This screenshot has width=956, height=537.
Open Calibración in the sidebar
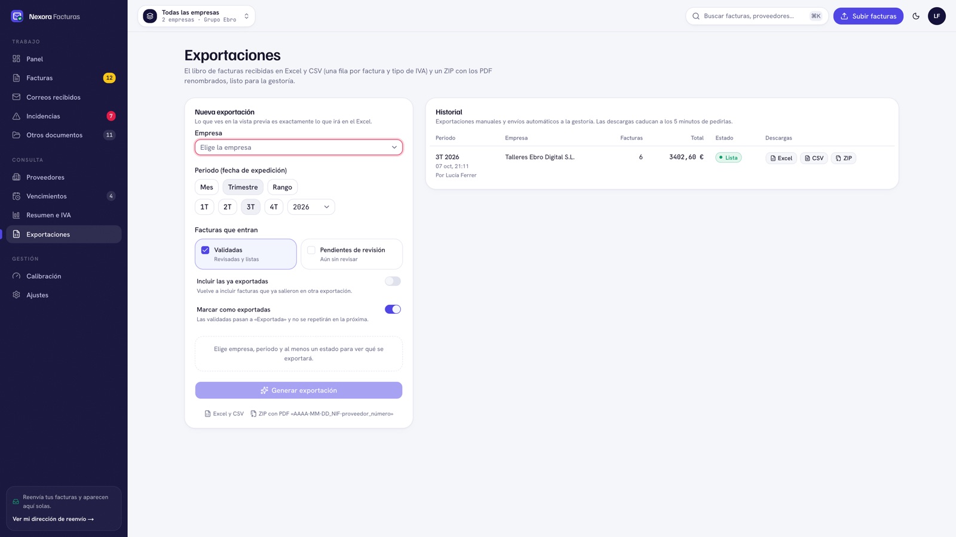[x=64, y=276]
